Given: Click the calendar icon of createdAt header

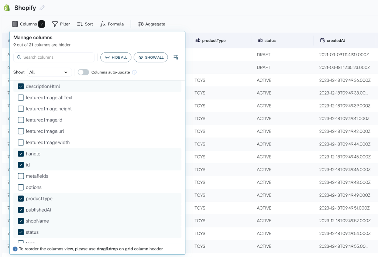Looking at the screenshot, I should pos(322,40).
